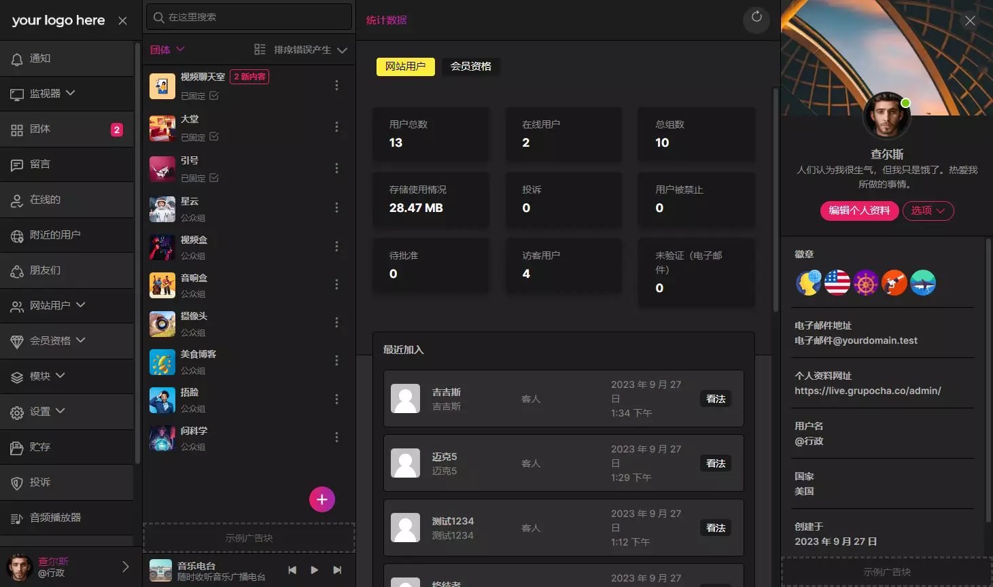The image size is (993, 587).
Task: Open the 朋友们 friends icon
Action: pyautogui.click(x=17, y=271)
